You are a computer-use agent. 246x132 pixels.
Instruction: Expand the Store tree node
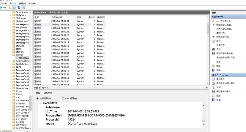11,49
